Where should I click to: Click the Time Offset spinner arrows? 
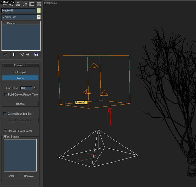(34, 88)
